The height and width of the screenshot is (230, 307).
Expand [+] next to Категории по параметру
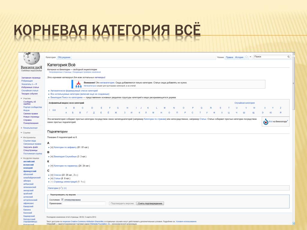52,166
